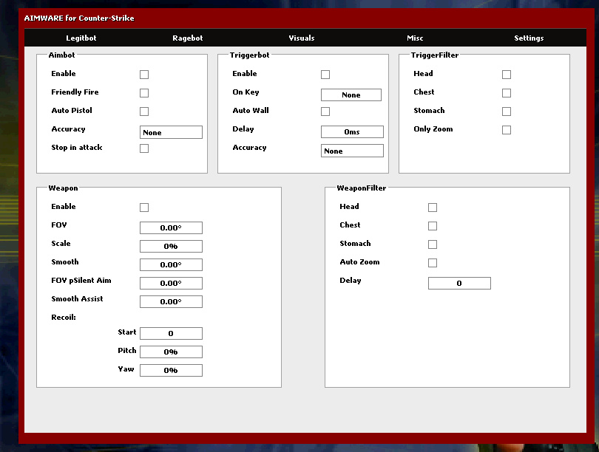This screenshot has height=452, width=599.
Task: Click the Recoil Pitch value field
Action: point(171,352)
